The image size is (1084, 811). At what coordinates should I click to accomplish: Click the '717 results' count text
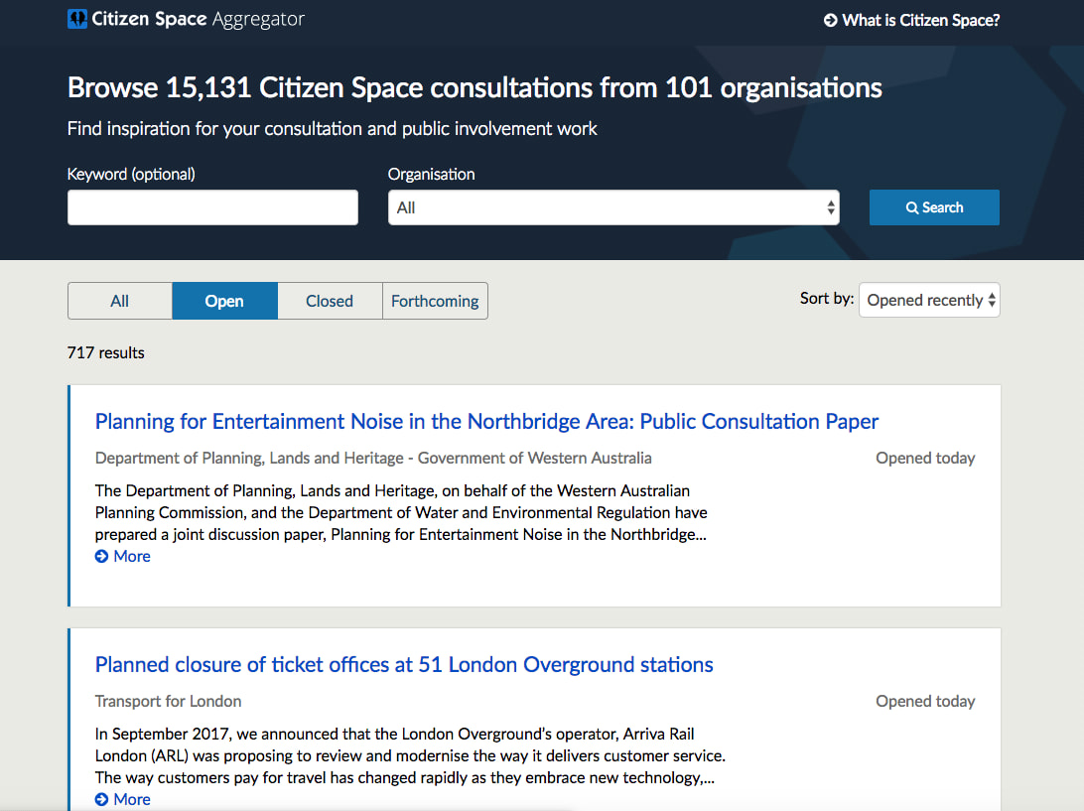point(106,352)
